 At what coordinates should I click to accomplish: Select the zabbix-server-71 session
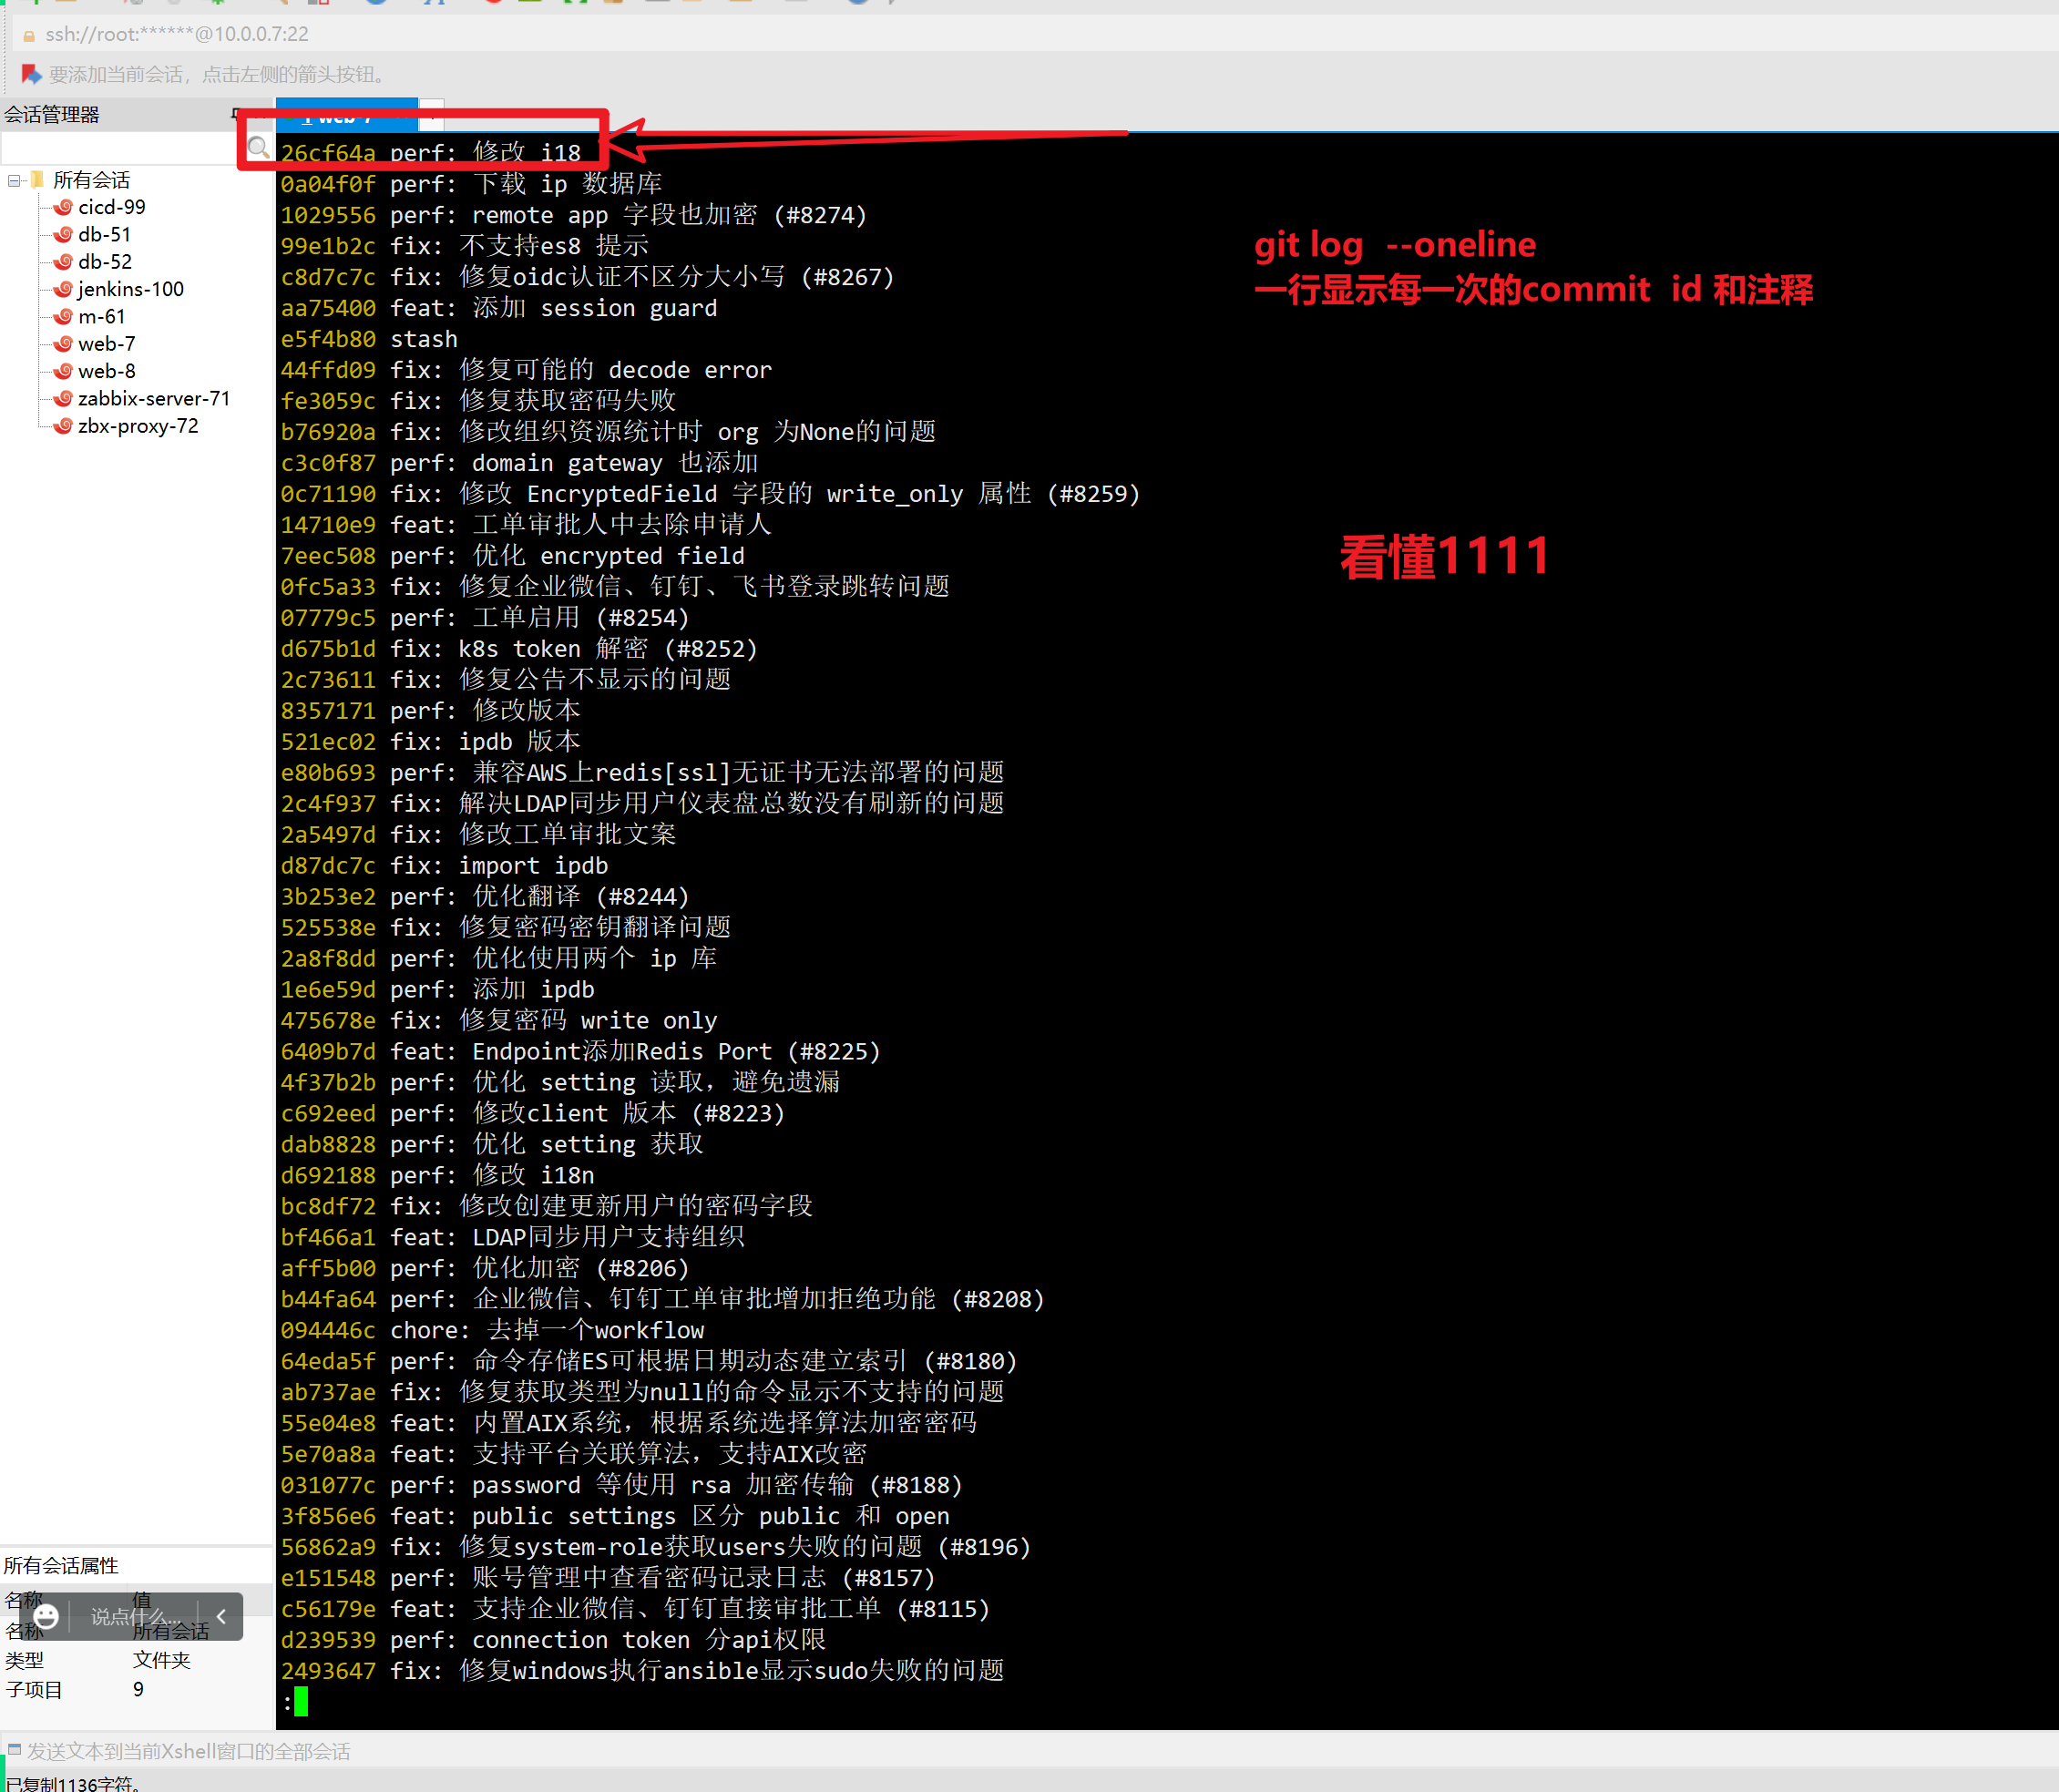(153, 398)
